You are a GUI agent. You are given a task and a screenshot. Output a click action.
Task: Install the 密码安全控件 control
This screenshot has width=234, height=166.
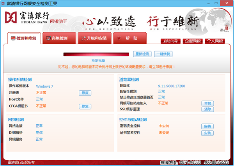207,126
